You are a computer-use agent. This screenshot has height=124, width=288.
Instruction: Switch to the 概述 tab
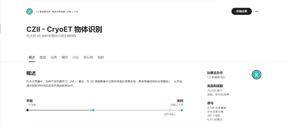coord(32,57)
